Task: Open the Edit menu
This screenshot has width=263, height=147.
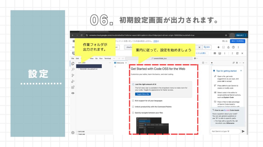Action: point(77,58)
